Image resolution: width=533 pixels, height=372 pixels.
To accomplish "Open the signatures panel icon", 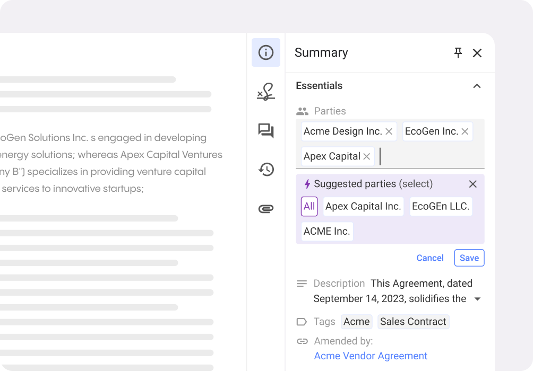I will 266,92.
